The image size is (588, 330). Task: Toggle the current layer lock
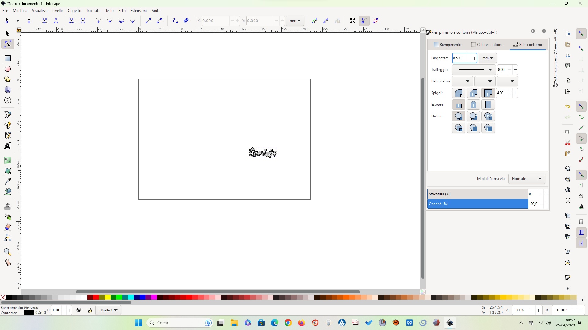90,310
